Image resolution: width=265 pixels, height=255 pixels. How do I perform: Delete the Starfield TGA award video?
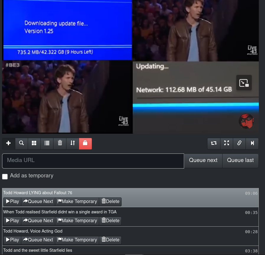pos(110,221)
